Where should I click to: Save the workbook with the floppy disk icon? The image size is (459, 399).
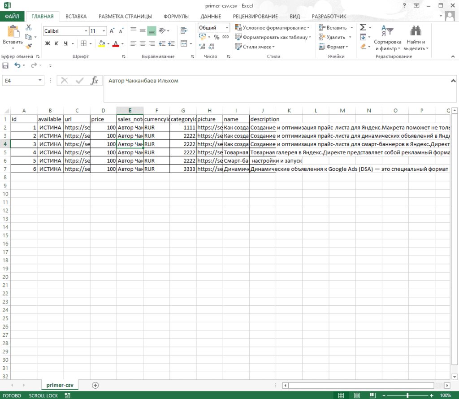[5, 65]
